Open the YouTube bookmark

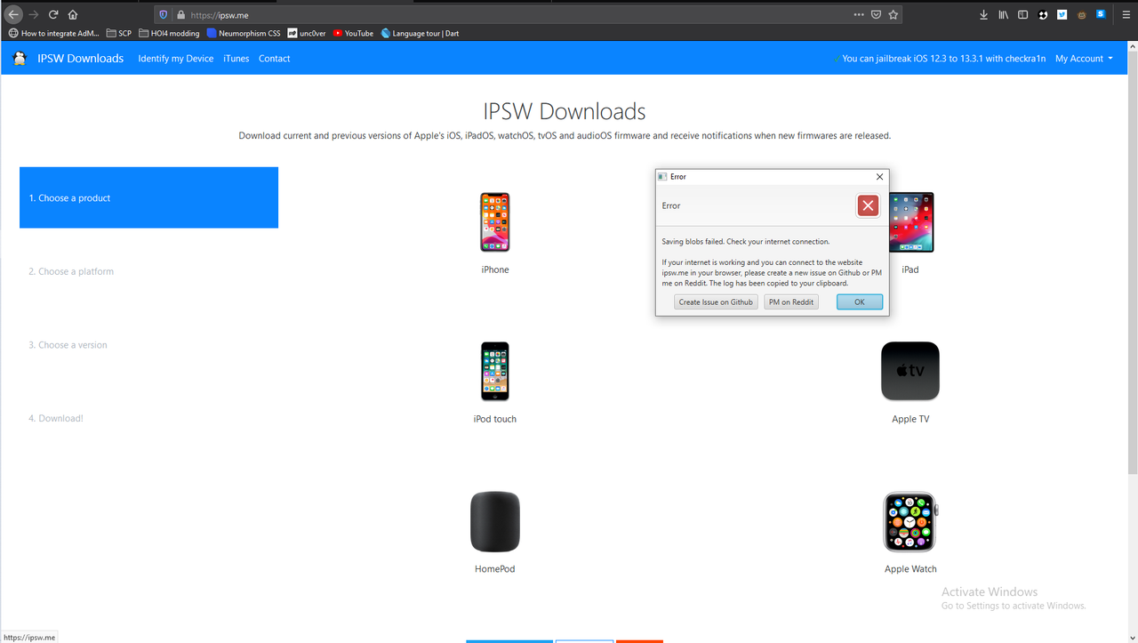click(353, 34)
